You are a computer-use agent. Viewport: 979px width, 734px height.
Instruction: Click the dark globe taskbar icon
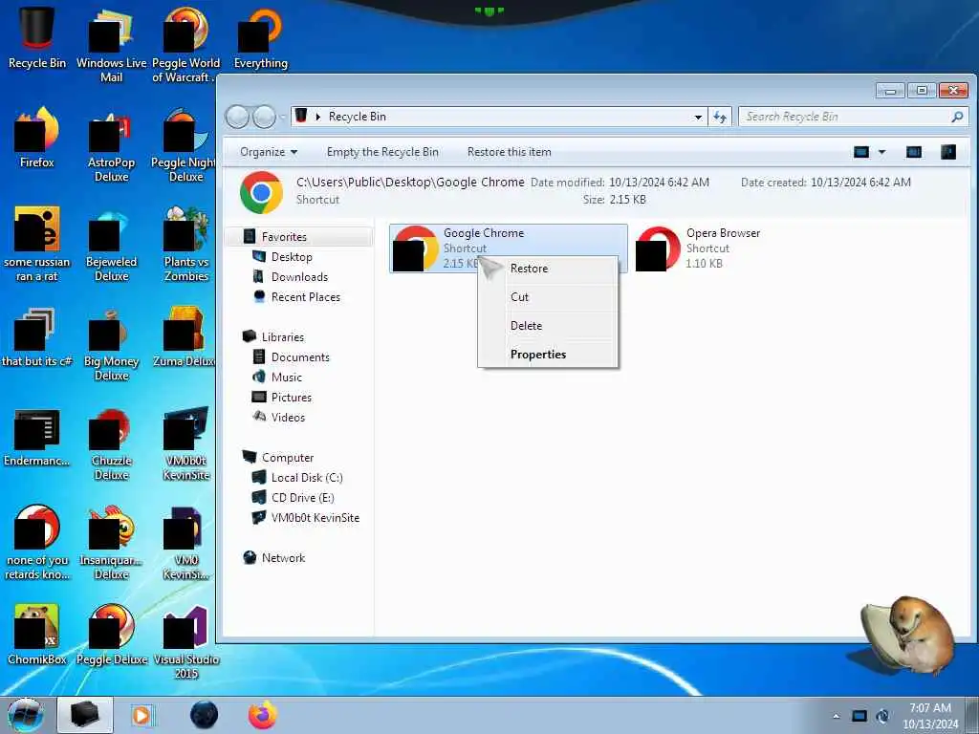(205, 715)
